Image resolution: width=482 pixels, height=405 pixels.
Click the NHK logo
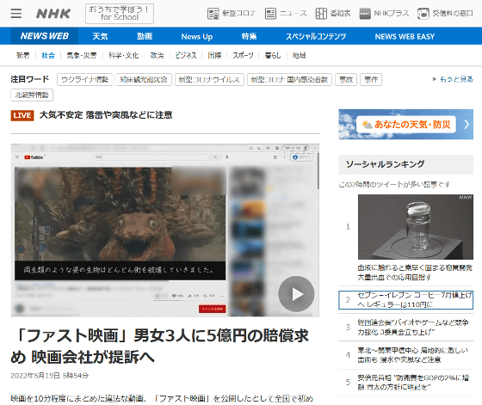[x=53, y=14]
